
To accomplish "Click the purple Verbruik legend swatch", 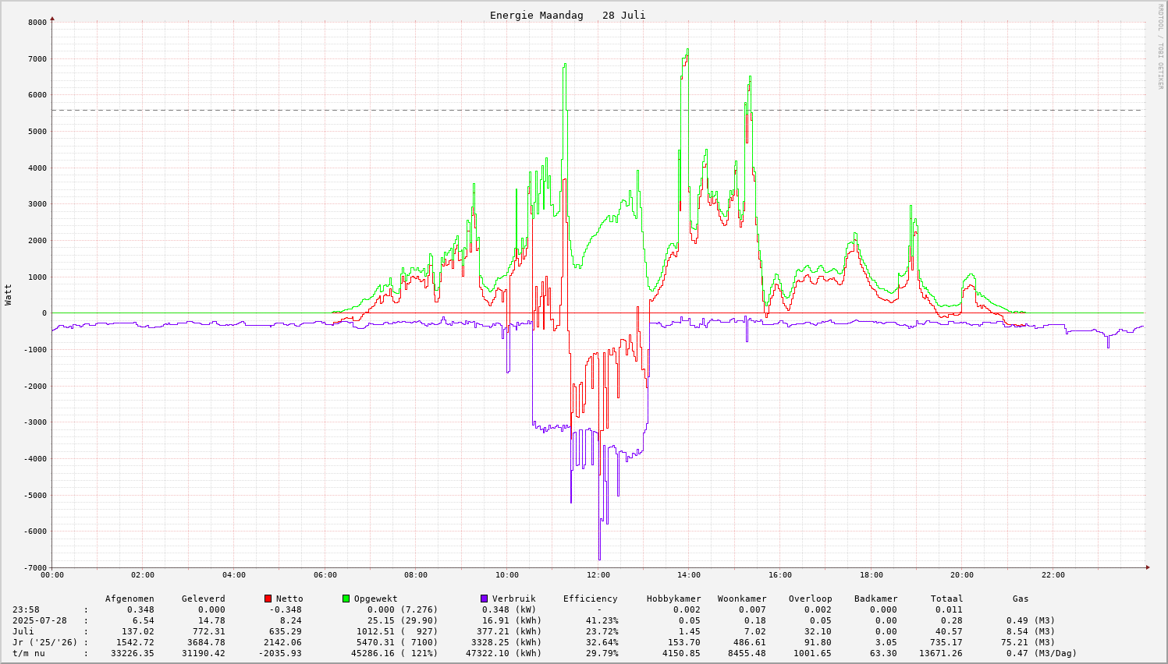I will point(484,599).
